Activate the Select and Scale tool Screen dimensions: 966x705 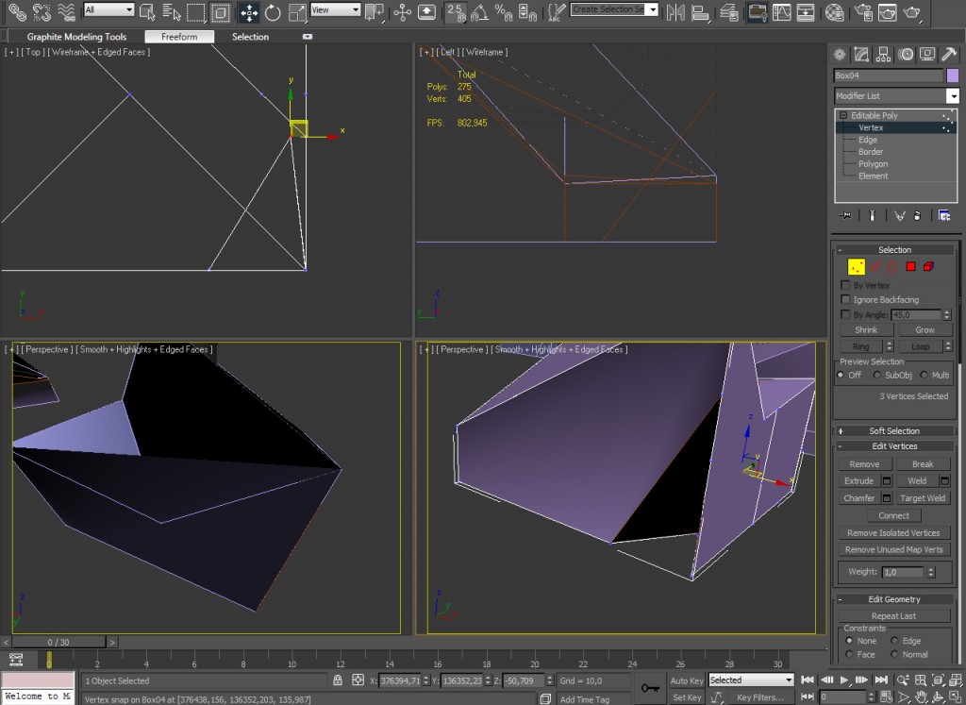pyautogui.click(x=297, y=11)
